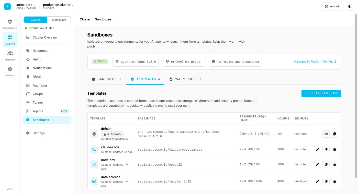Expand the production-cluster cluster dropdown
The width and height of the screenshot is (358, 194).
[x=58, y=6]
